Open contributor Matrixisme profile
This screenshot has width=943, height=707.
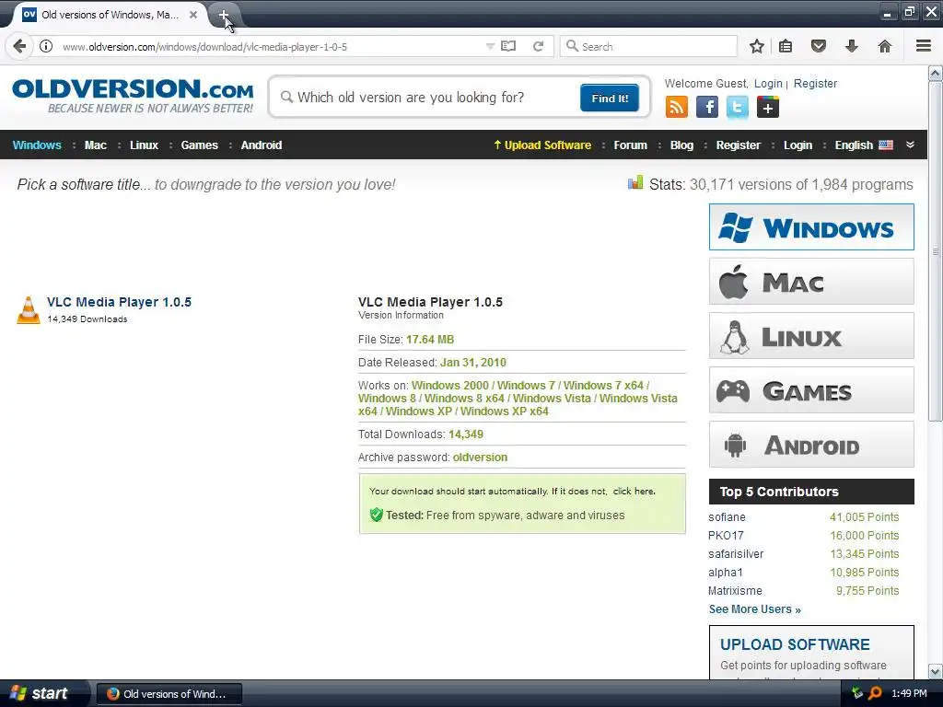(x=735, y=591)
